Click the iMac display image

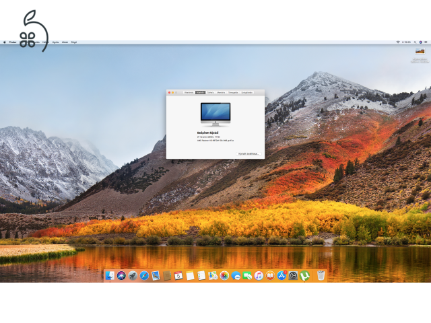click(x=215, y=114)
